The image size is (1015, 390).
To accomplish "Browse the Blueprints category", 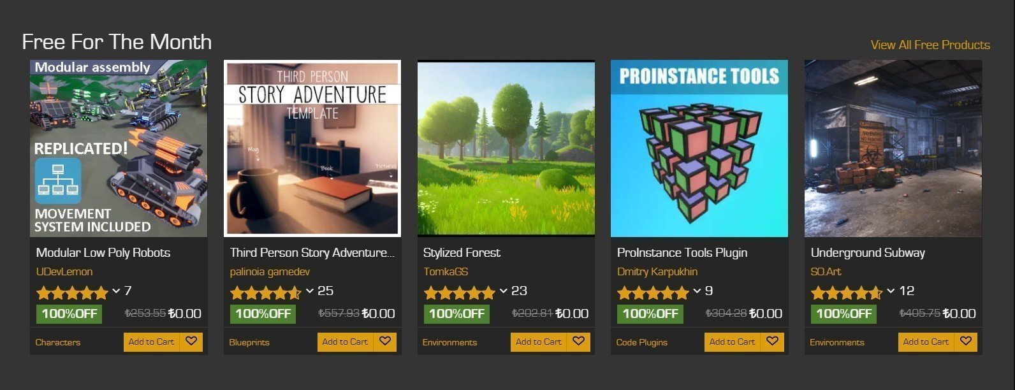I will 249,342.
